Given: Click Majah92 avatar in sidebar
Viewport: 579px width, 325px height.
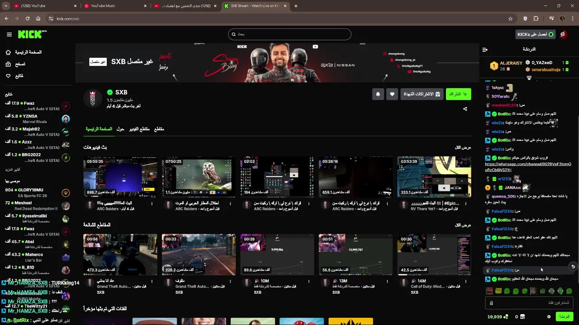Looking at the screenshot, I should pyautogui.click(x=66, y=132).
